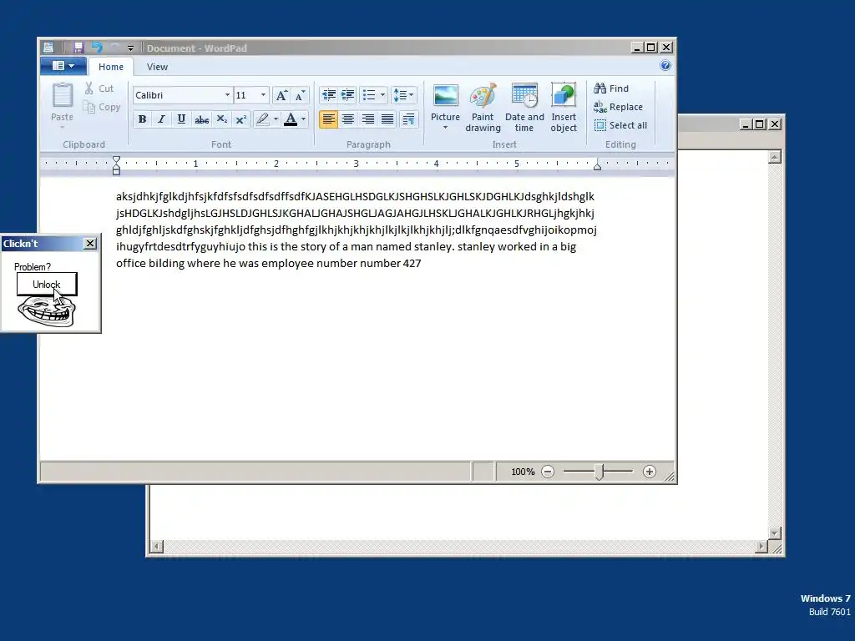Click Select all in Editing group
This screenshot has width=855, height=641.
click(620, 125)
